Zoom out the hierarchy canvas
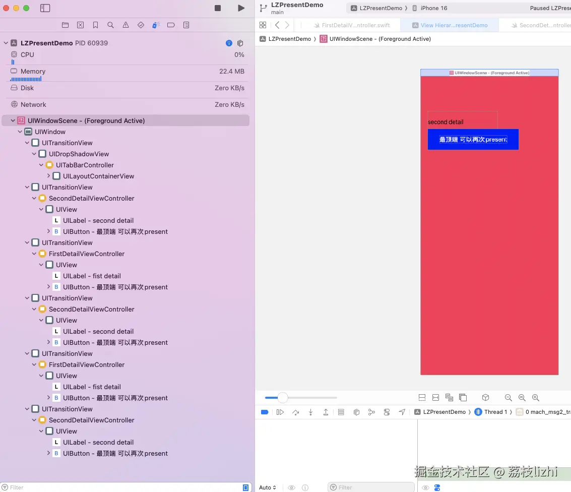 [x=509, y=398]
